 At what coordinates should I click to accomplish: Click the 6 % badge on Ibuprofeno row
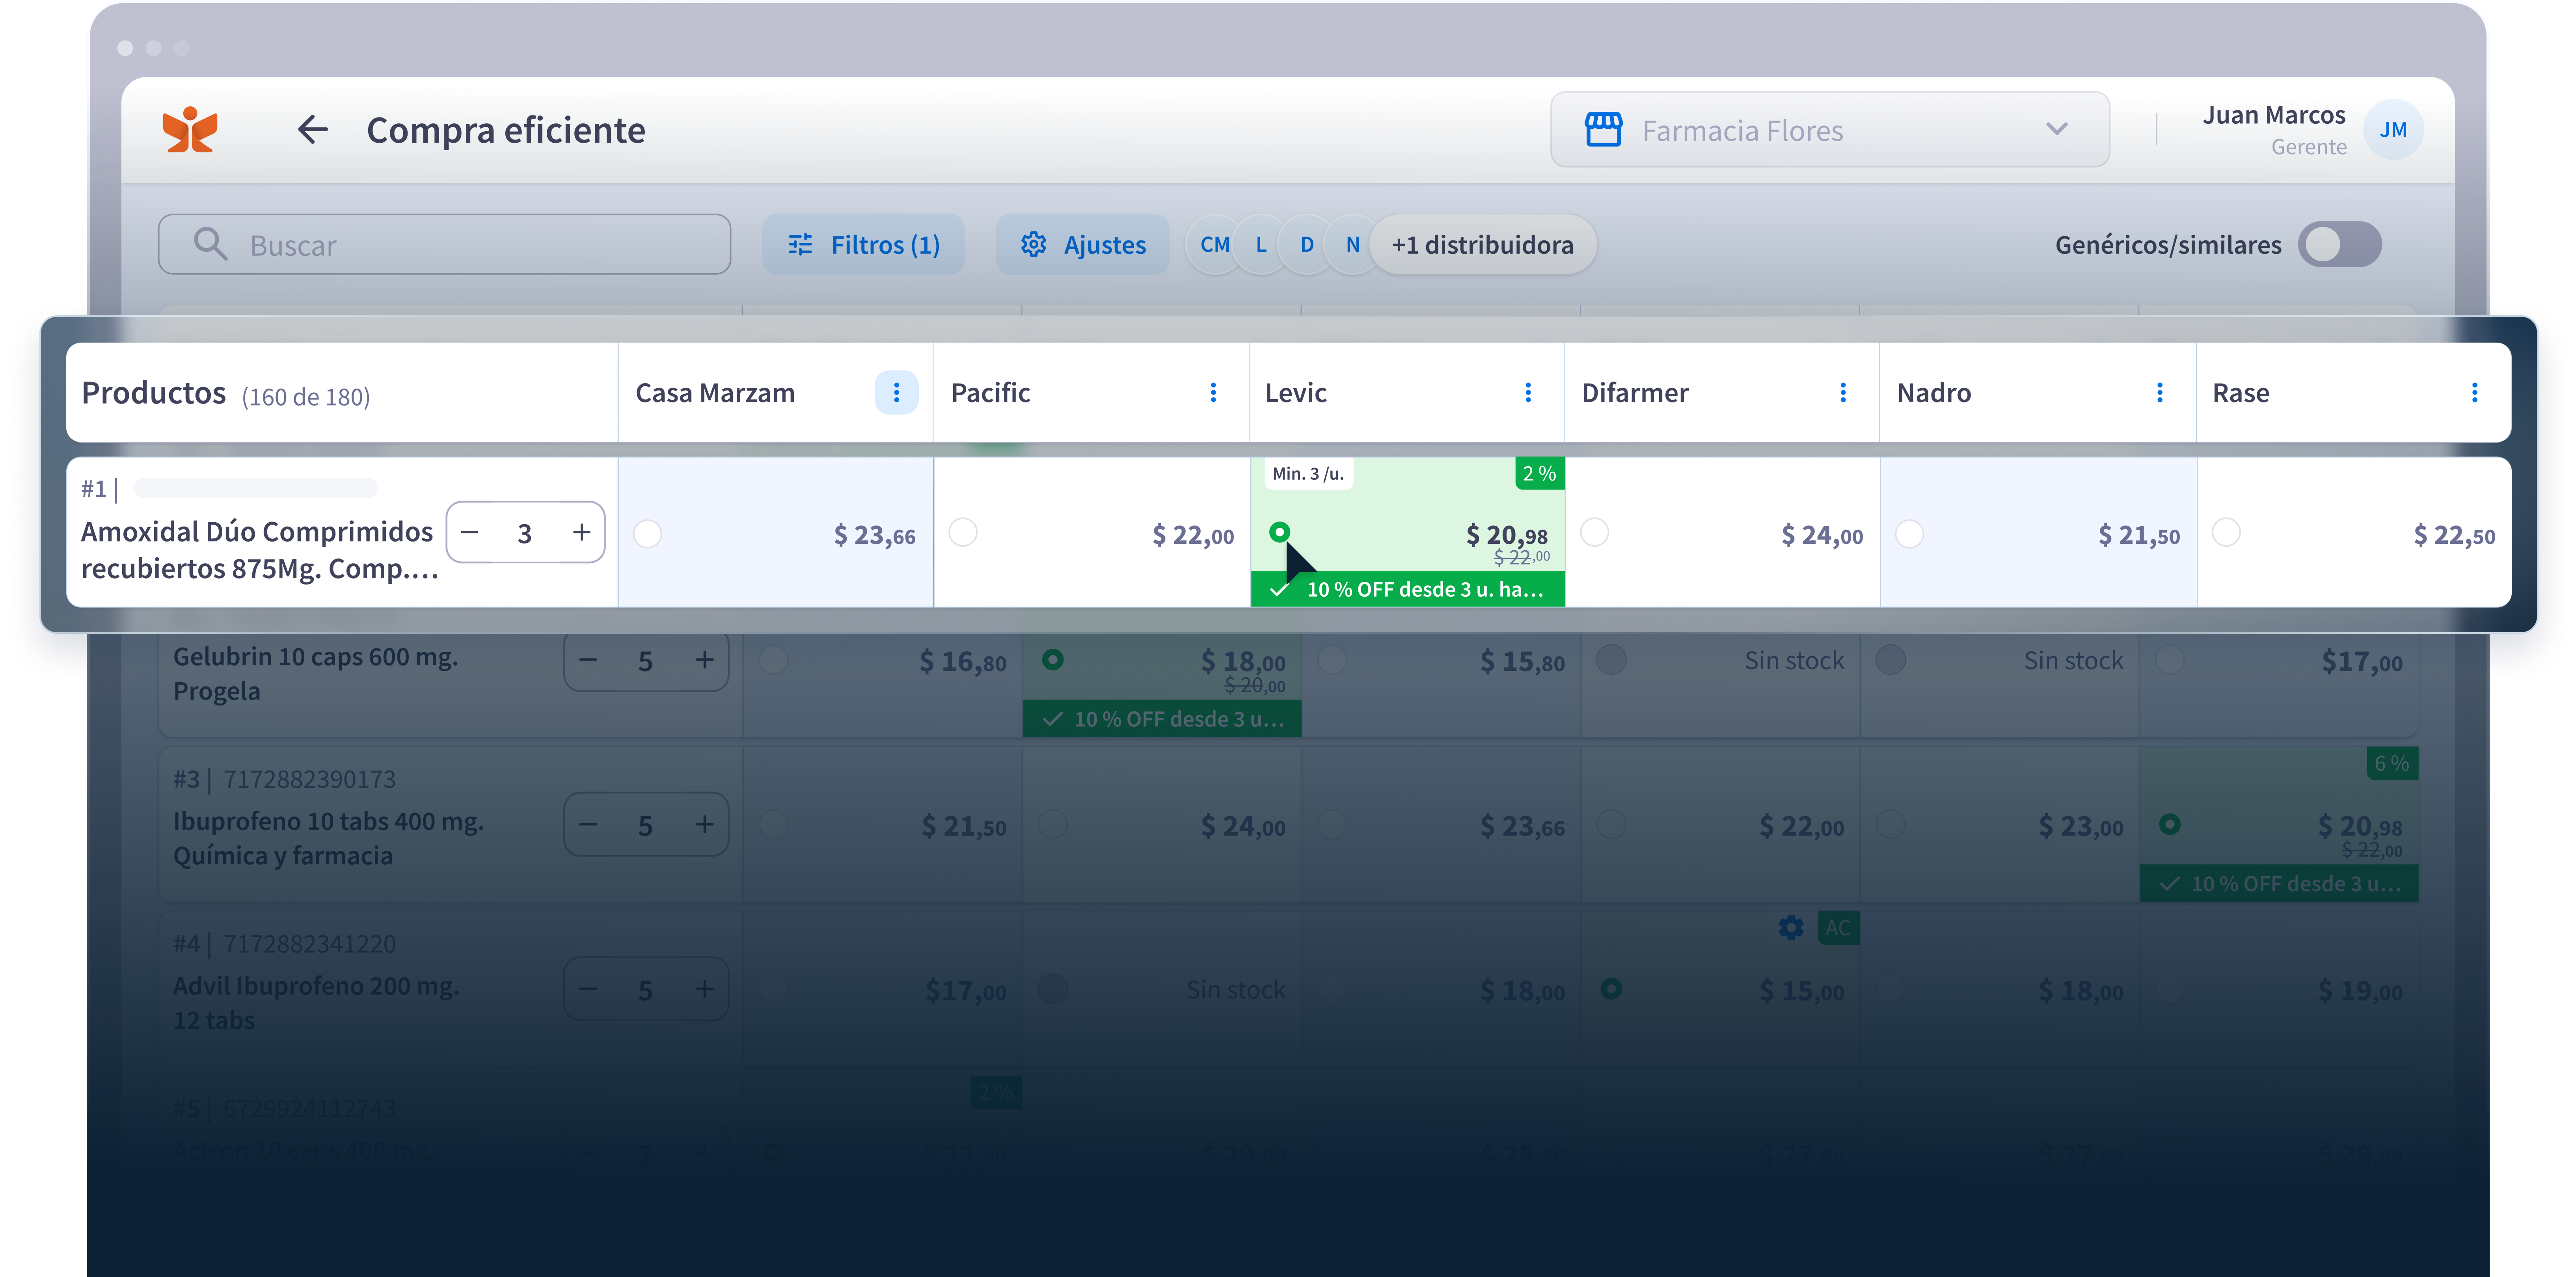[x=2392, y=763]
